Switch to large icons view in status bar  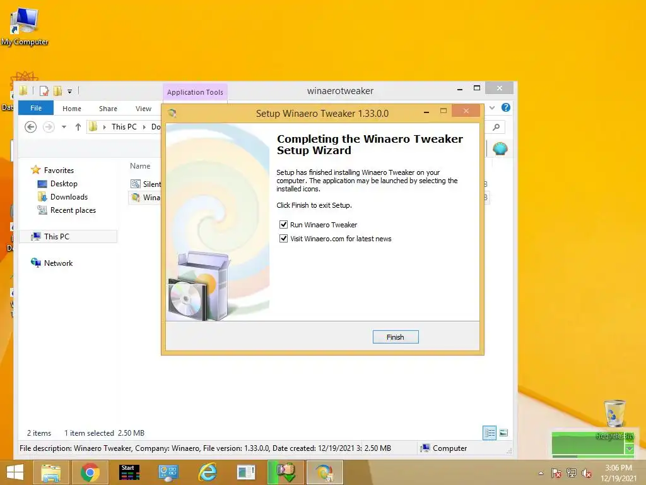[x=503, y=433]
